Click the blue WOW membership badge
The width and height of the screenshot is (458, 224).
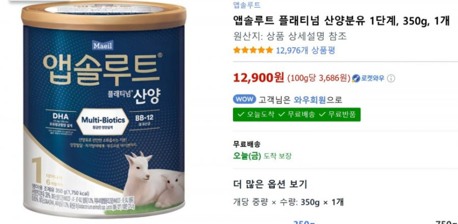coord(244,99)
